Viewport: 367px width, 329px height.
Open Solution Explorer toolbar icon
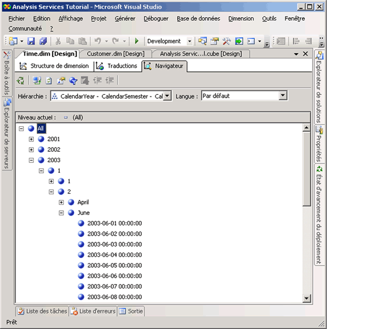(202, 41)
